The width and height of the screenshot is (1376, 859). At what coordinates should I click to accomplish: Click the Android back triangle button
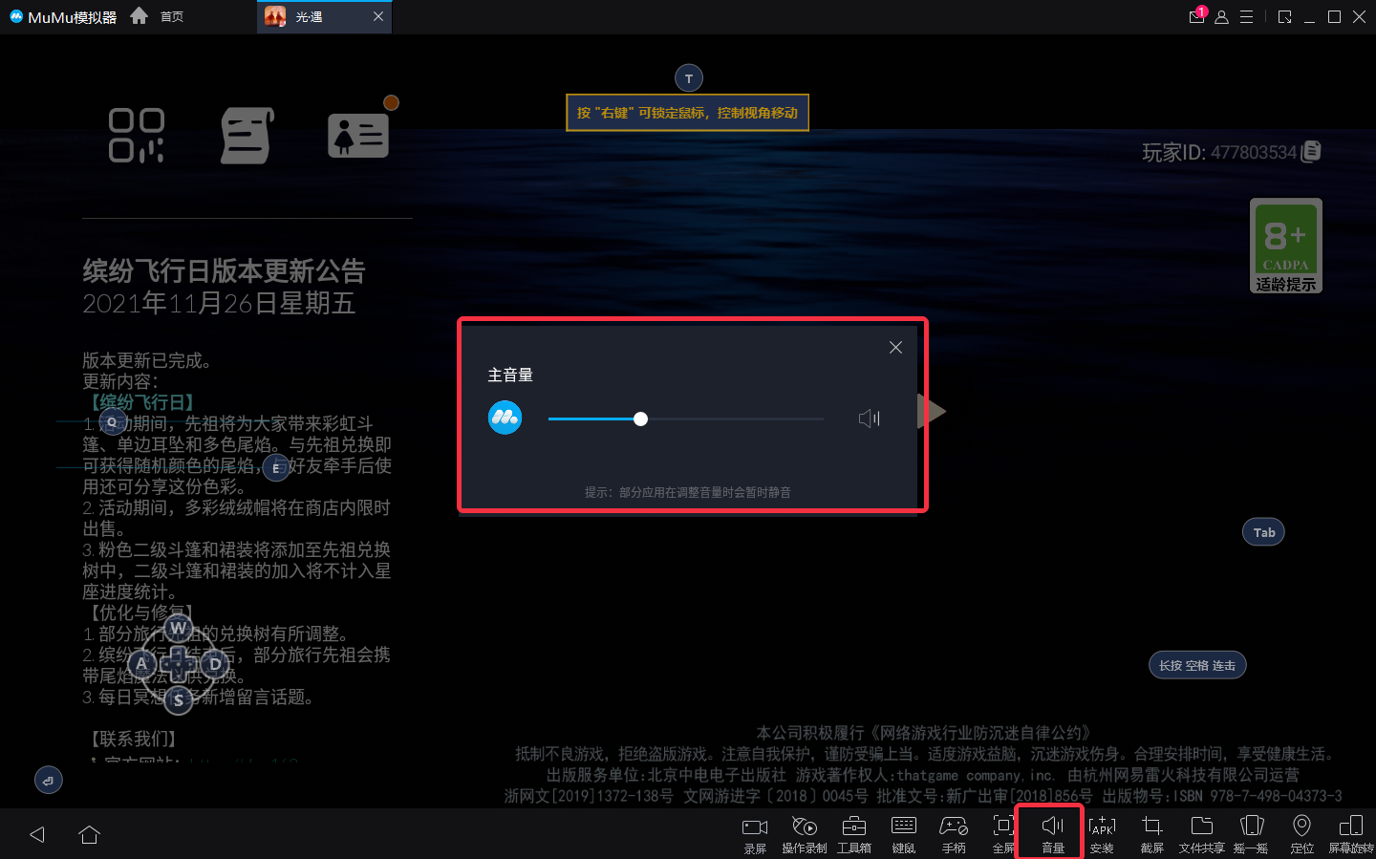(x=37, y=834)
